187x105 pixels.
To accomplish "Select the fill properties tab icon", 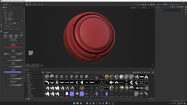I will [x=4, y=7].
